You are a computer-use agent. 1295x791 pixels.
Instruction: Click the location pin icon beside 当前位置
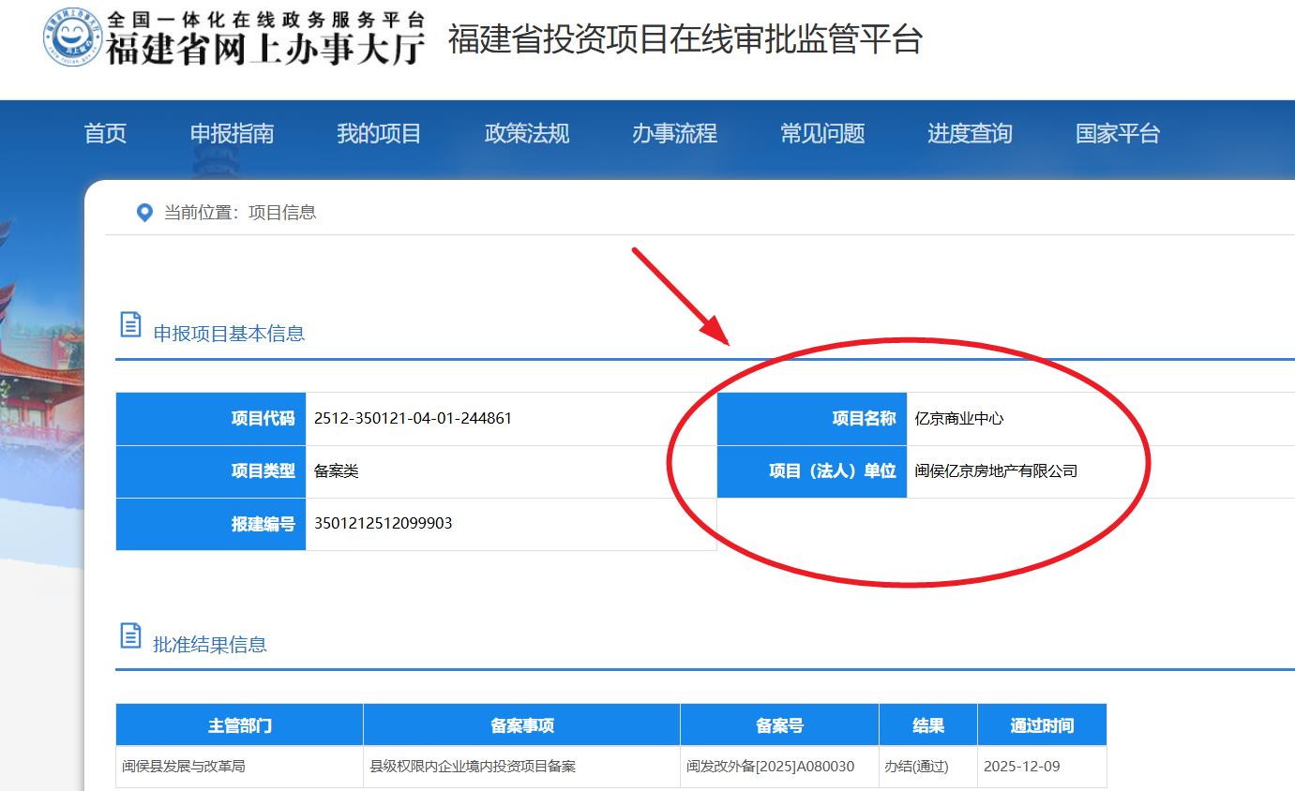click(x=144, y=213)
